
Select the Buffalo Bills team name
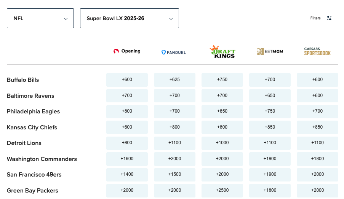click(23, 80)
